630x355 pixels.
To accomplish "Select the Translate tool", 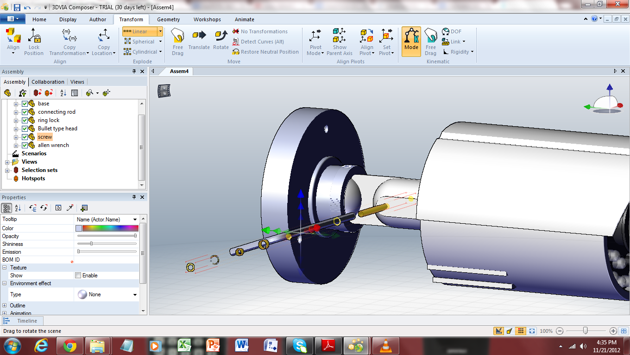I will [199, 41].
